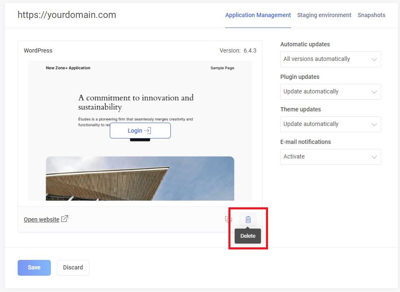Screen dimensions: 400x292
Task: Click the chevron arrow on Plugin updates
Action: pos(374,92)
